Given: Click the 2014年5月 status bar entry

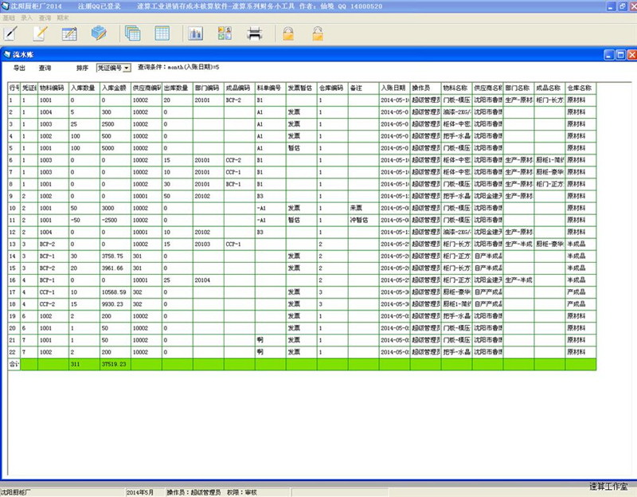Looking at the screenshot, I should point(140,492).
